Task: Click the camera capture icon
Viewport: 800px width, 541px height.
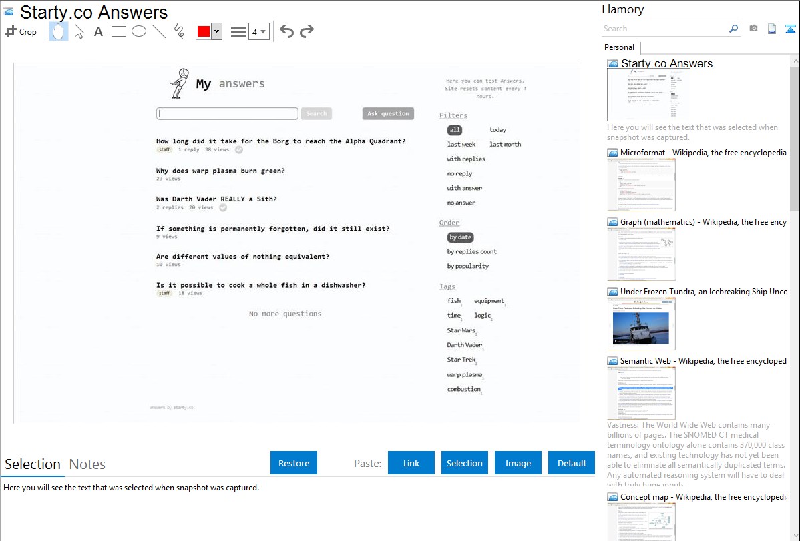Action: coord(753,28)
